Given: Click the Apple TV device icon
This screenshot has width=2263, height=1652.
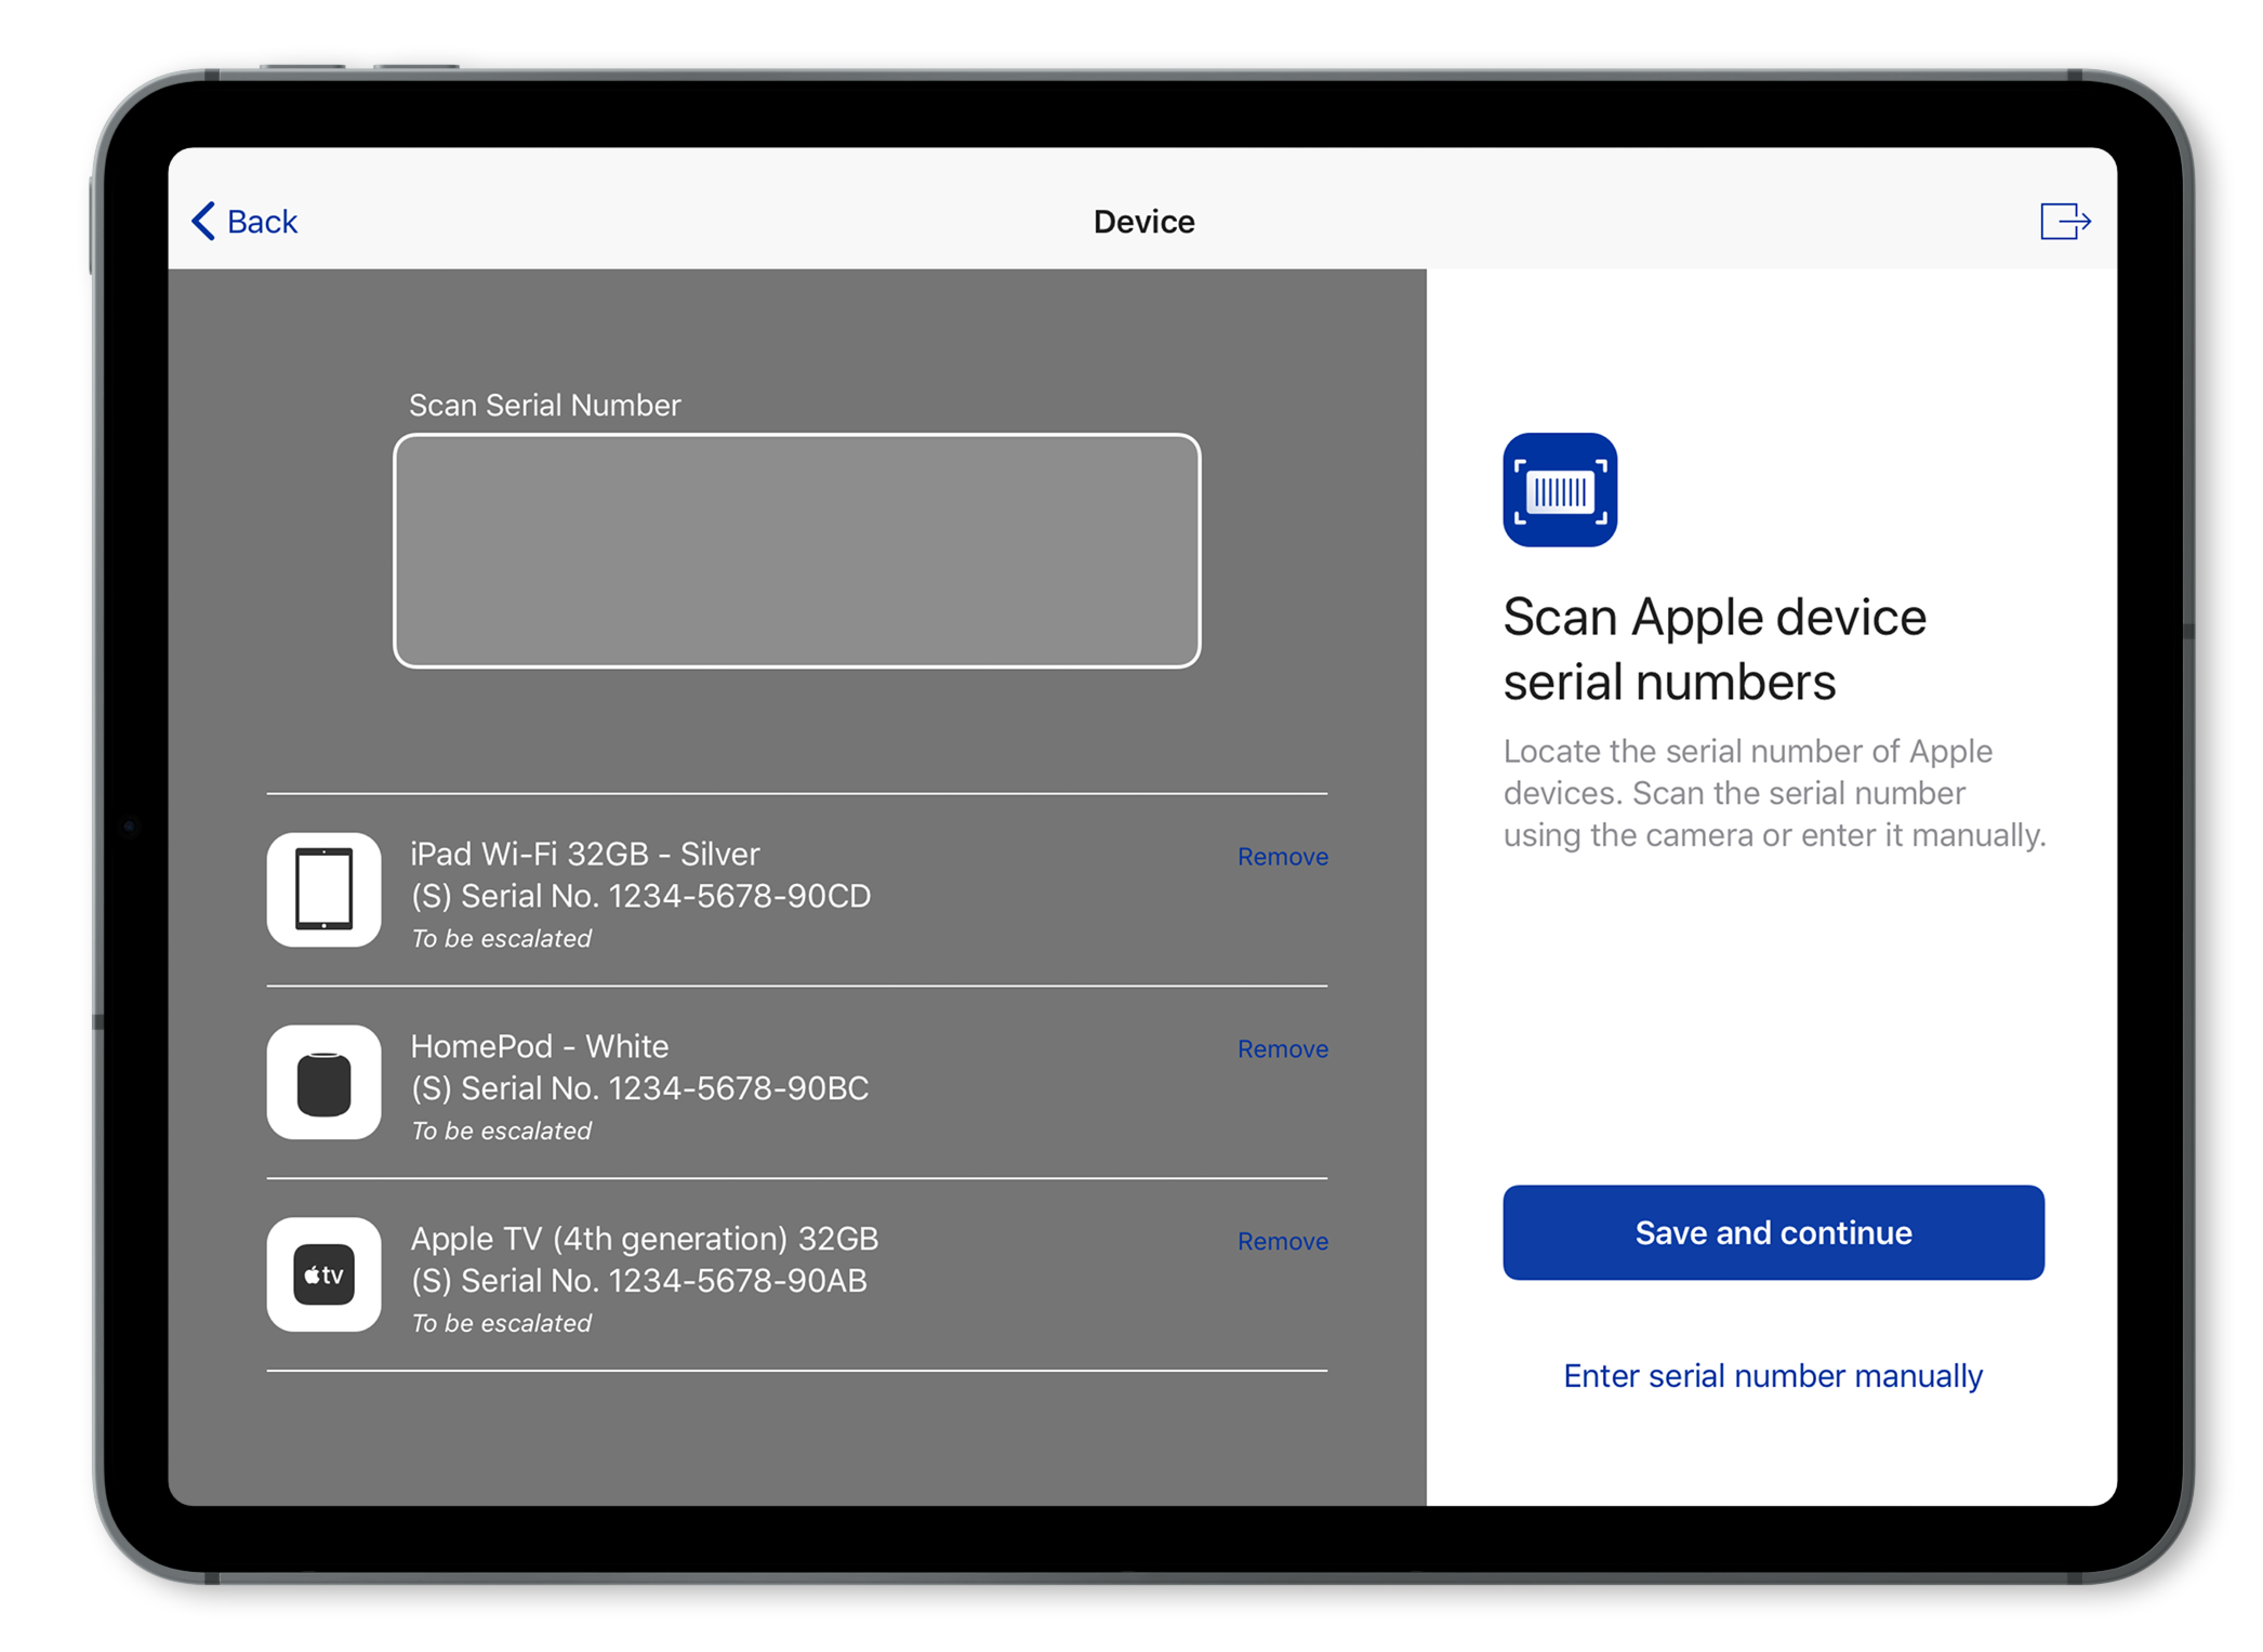Looking at the screenshot, I should 324,1274.
